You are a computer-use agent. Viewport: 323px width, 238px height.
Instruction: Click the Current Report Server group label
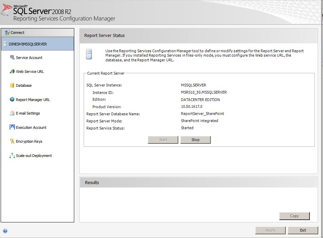point(106,73)
